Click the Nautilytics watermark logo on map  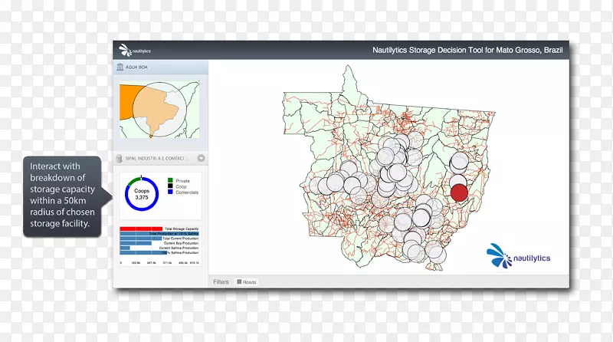point(519,255)
